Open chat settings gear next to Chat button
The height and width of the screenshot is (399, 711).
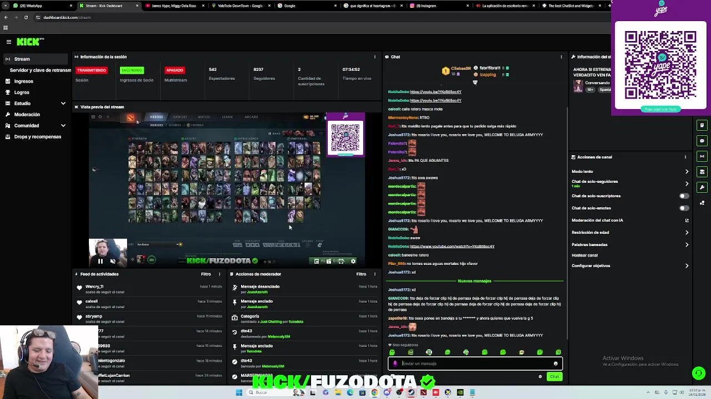pyautogui.click(x=540, y=377)
